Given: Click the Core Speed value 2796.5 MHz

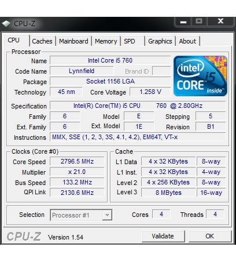Looking at the screenshot, I should 77,161.
